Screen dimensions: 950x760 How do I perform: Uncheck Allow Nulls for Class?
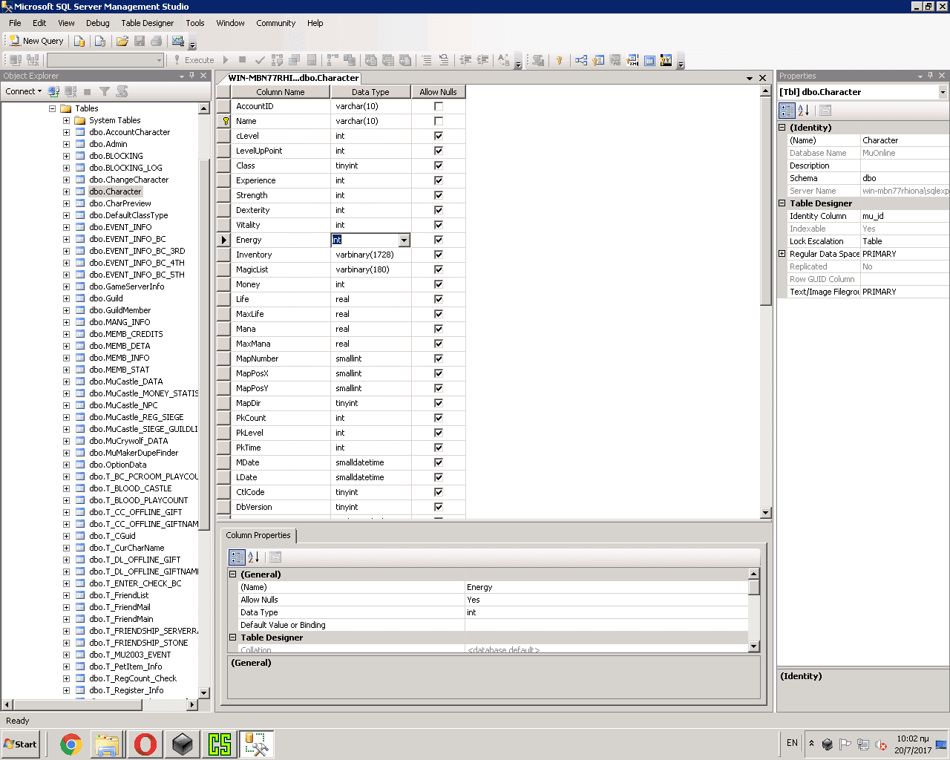(439, 166)
